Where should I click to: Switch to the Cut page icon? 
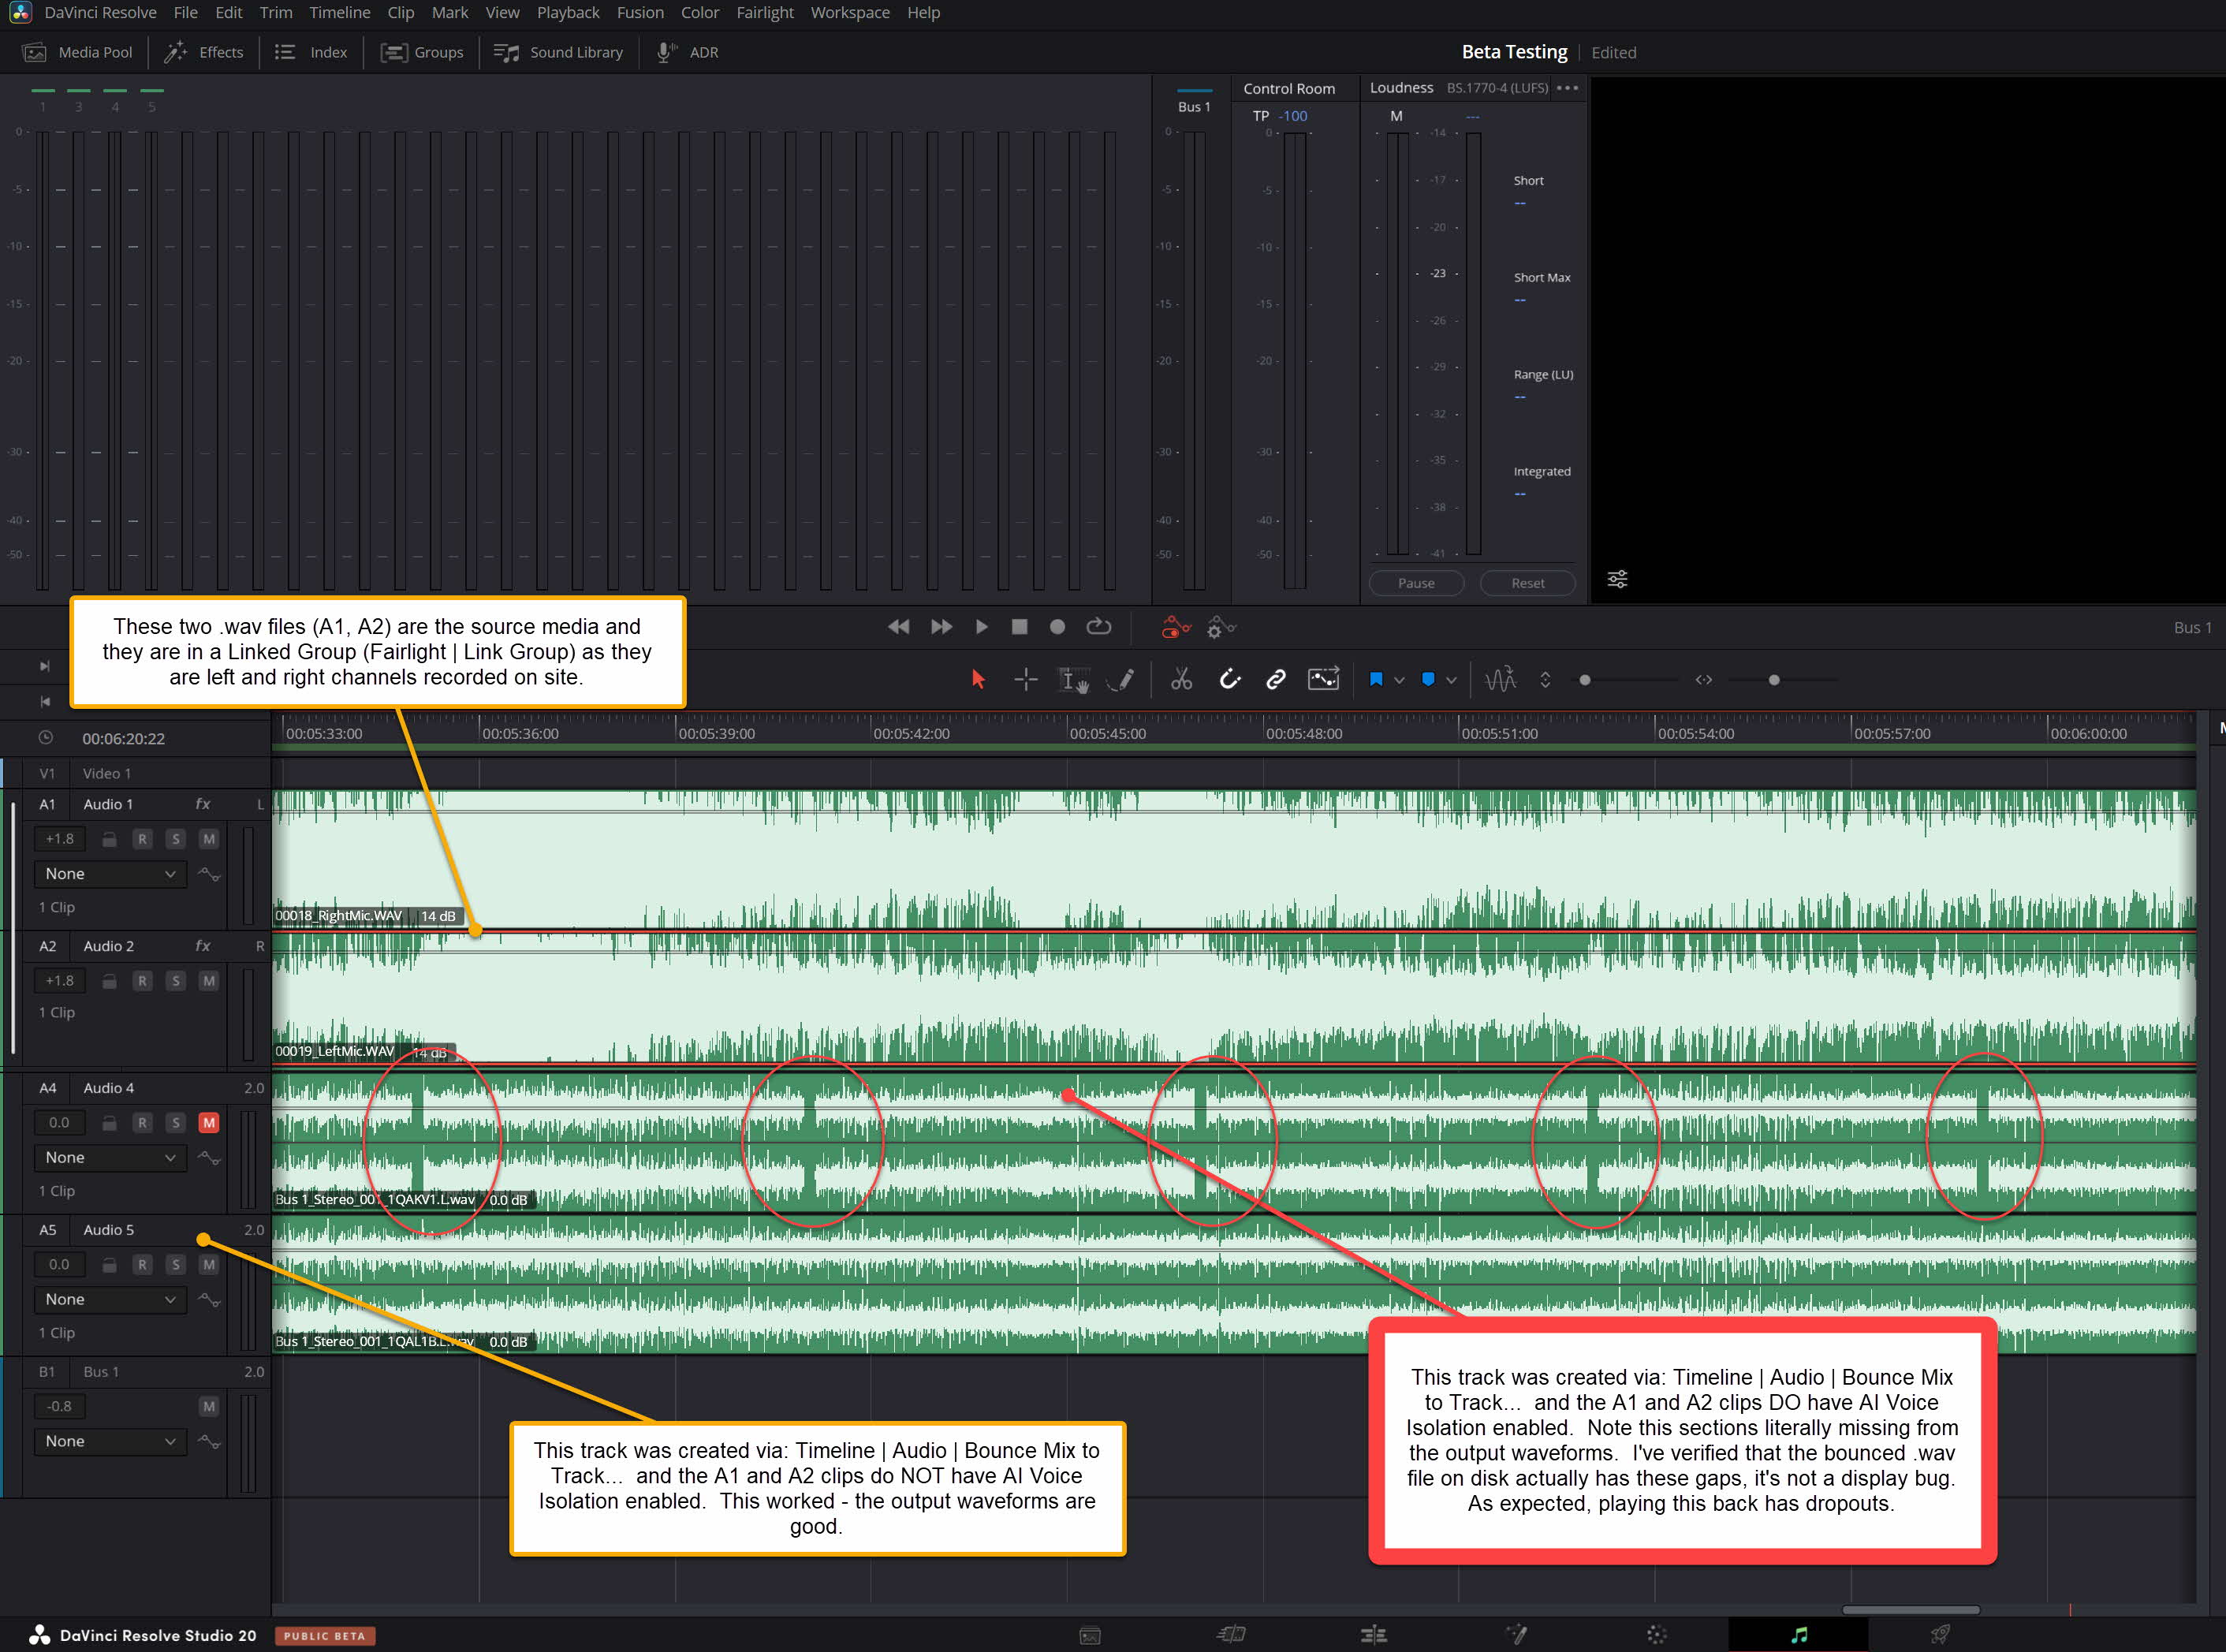(1231, 1634)
